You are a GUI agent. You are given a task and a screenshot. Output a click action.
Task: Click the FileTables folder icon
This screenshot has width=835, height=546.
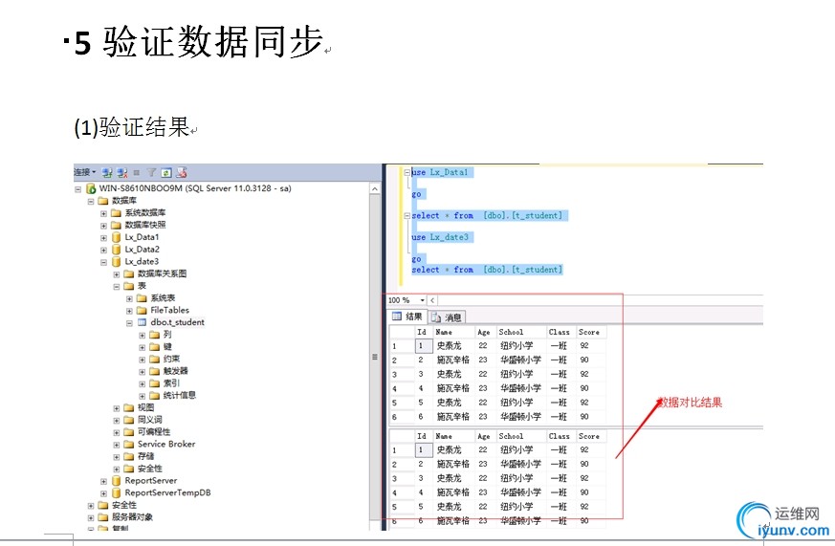tap(142, 310)
